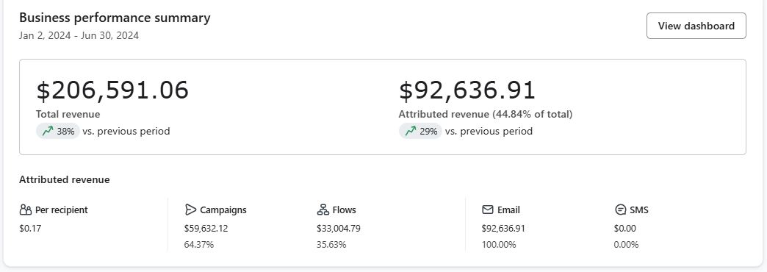
Task: Click the Email label text
Action: [x=508, y=210]
